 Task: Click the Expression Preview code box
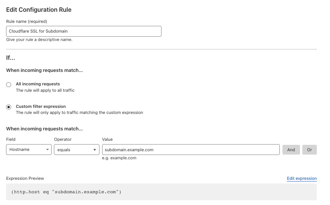(x=161, y=192)
